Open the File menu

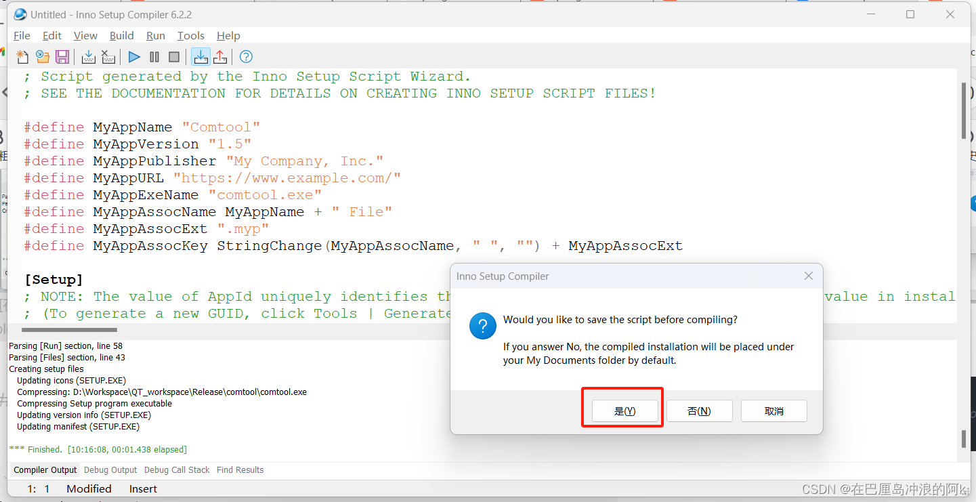[x=22, y=36]
